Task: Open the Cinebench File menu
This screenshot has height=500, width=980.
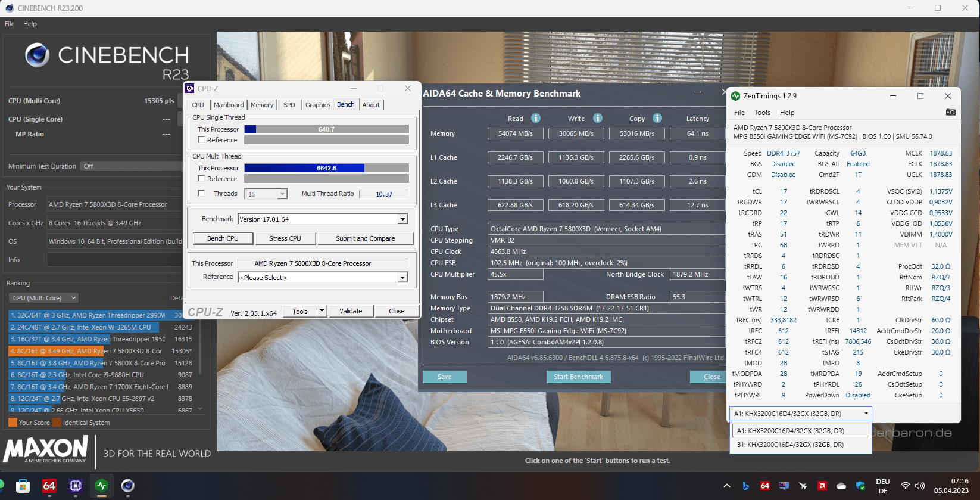Action: point(10,24)
